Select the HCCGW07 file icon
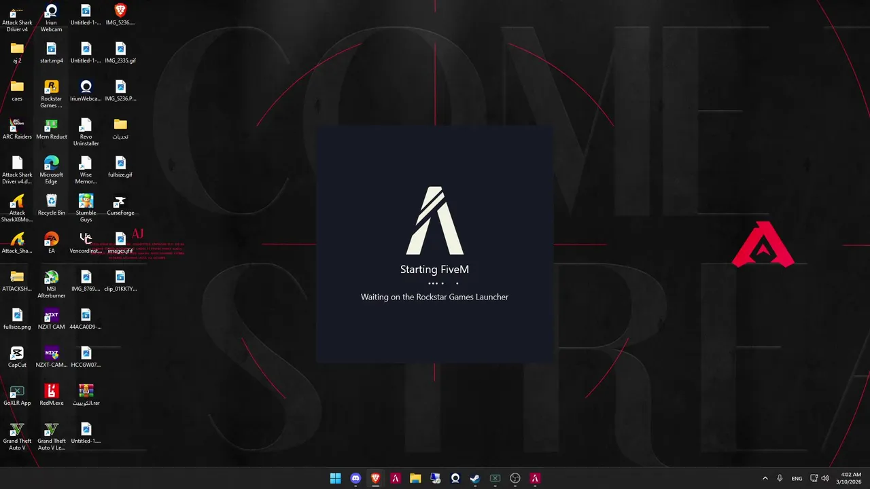 click(x=86, y=357)
